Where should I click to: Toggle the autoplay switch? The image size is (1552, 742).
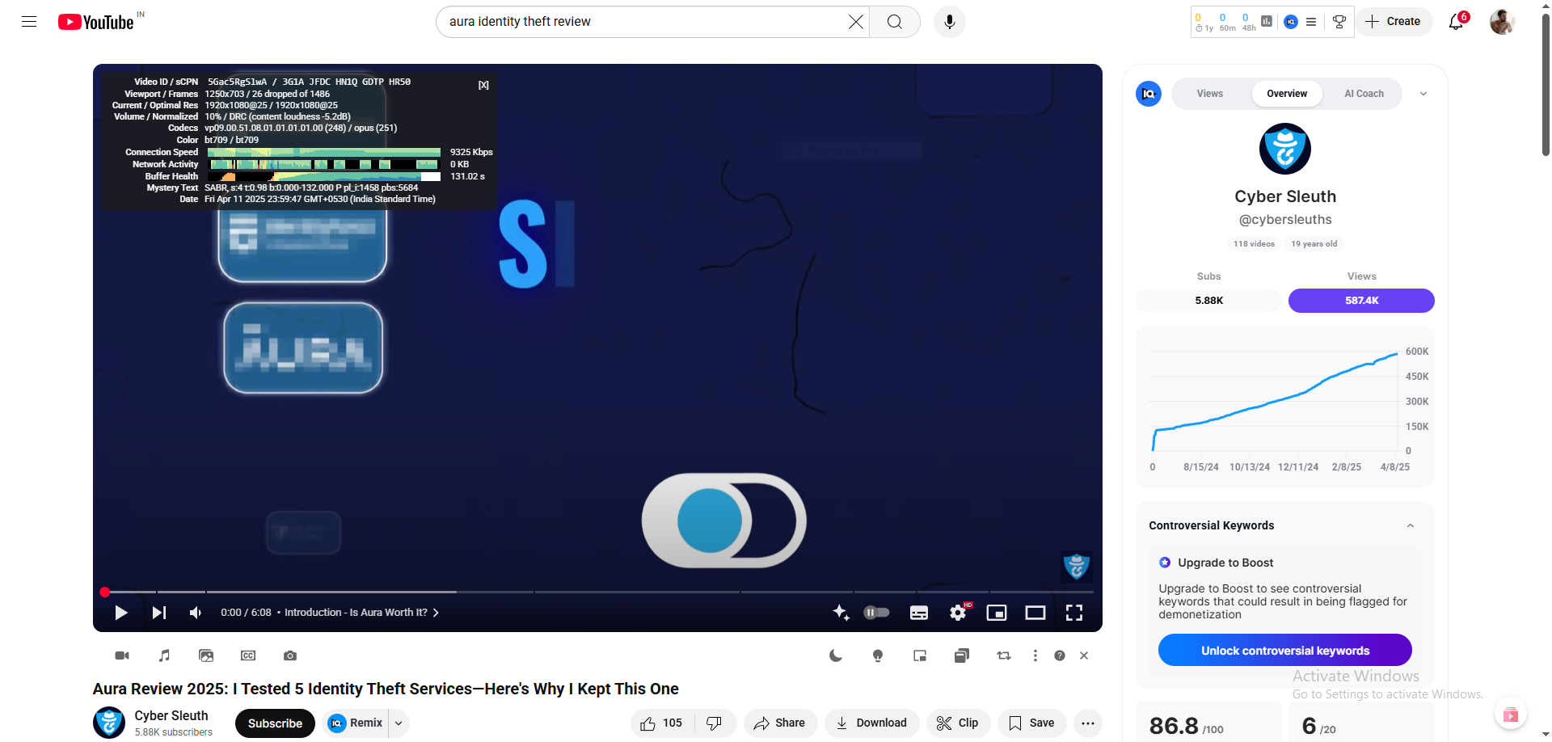coord(877,613)
